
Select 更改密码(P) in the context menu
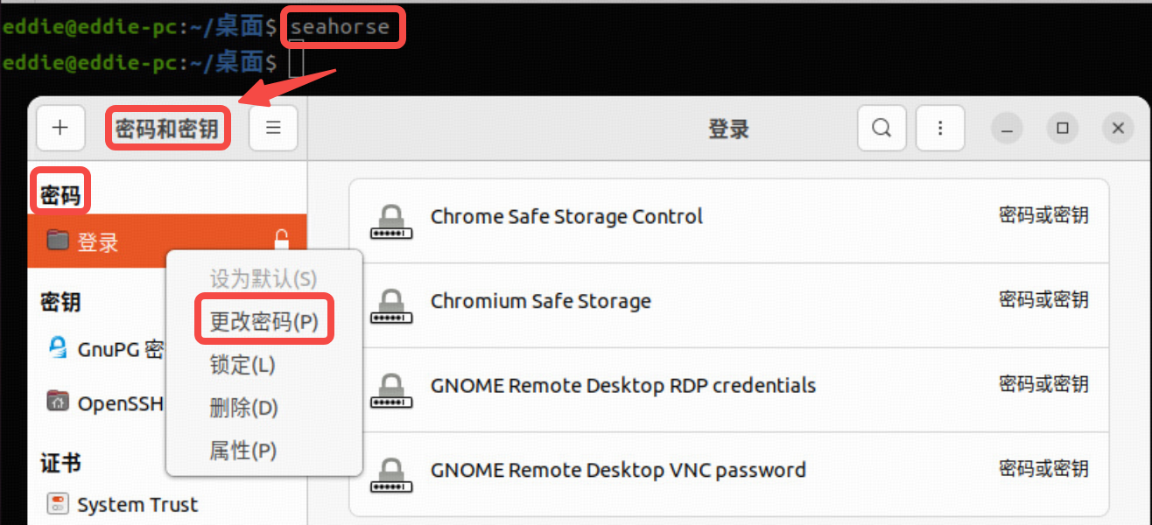pos(263,321)
